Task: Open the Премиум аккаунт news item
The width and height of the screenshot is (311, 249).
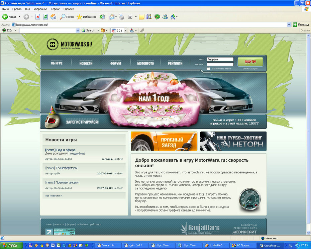Action: (62, 182)
